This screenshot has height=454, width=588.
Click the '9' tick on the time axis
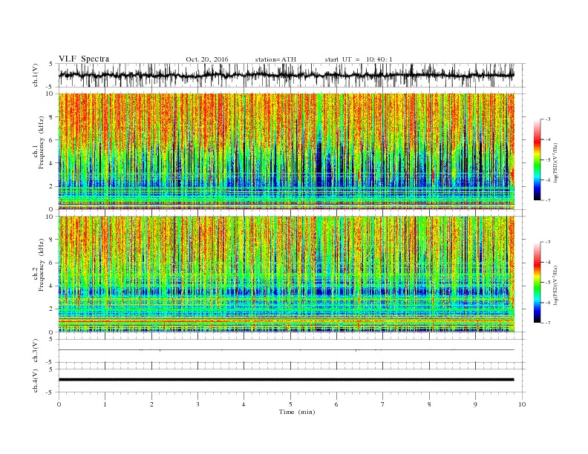pyautogui.click(x=475, y=404)
